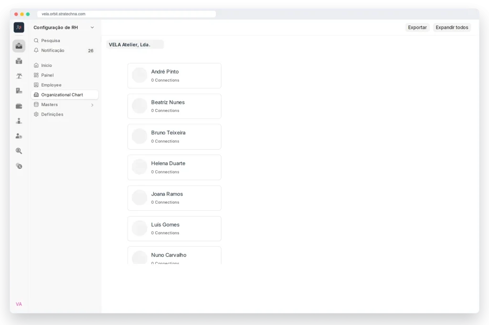Open Luís Gomes's card
Viewport: 489px width, 325px height.
[x=174, y=228]
